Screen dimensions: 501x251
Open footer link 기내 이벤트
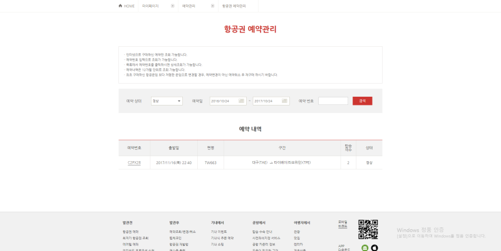click(x=219, y=232)
